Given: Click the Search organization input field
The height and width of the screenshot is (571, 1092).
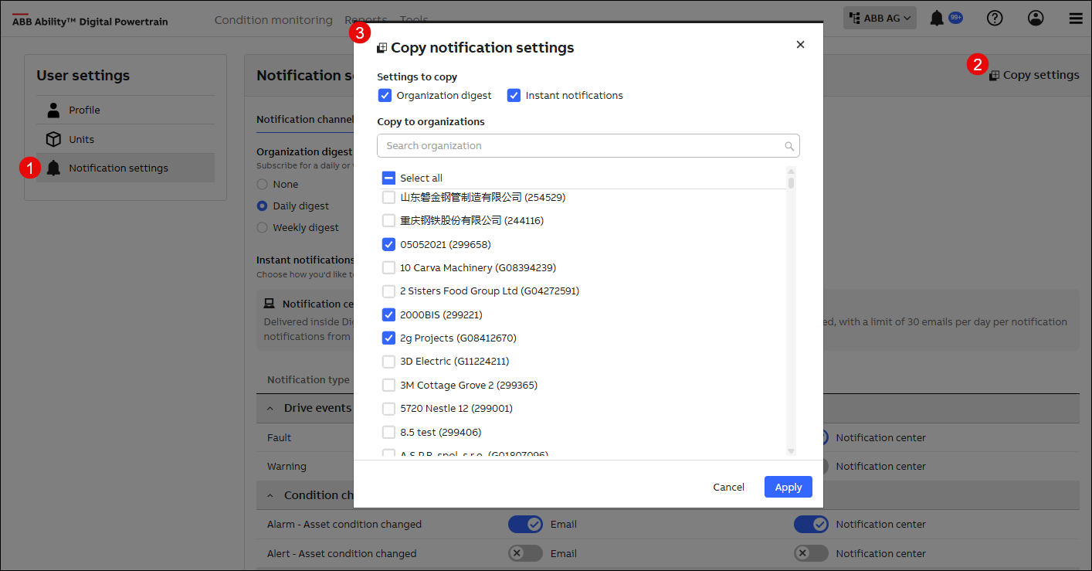Looking at the screenshot, I should [x=579, y=146].
